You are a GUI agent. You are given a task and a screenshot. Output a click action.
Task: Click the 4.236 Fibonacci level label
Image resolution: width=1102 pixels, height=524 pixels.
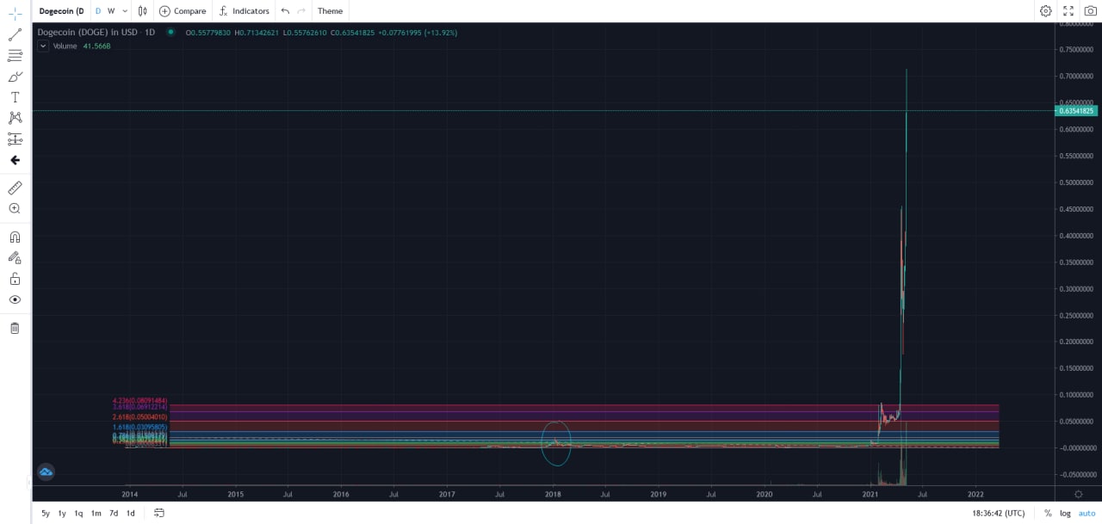(139, 401)
